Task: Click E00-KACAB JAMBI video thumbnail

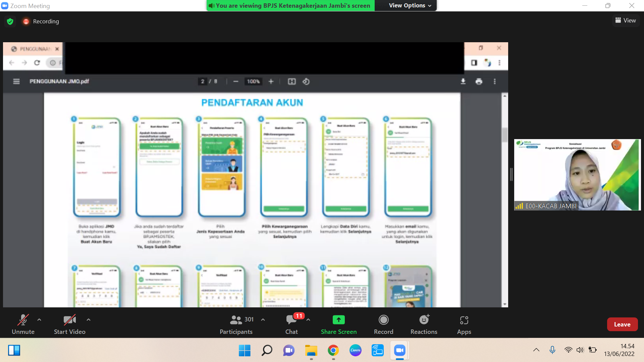Action: 577,175
